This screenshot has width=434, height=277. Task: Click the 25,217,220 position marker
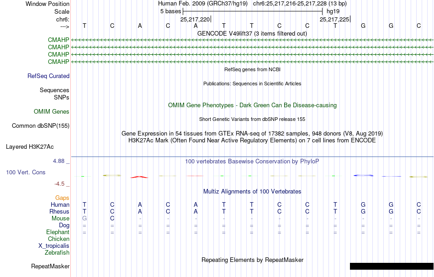coord(196,19)
